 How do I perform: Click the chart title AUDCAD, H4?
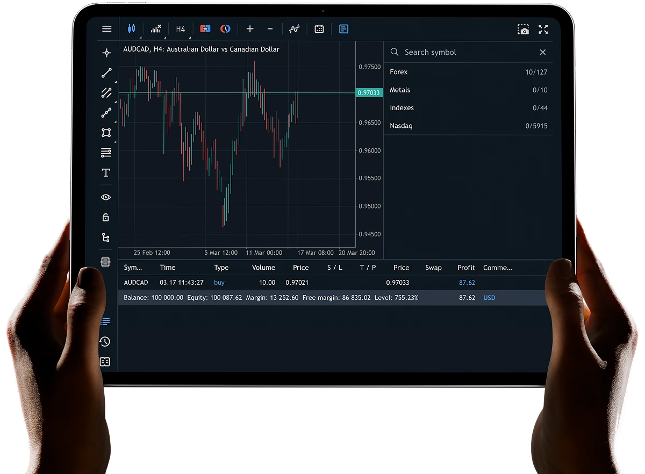coord(202,49)
